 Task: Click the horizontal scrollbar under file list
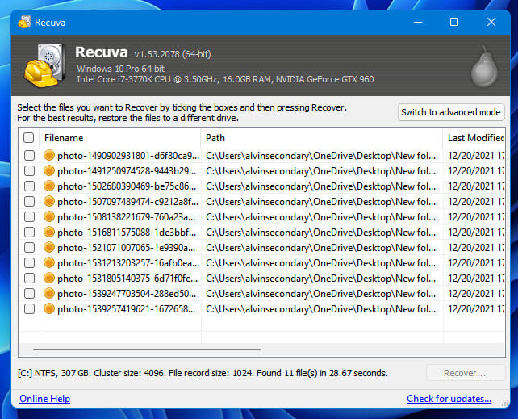(x=147, y=349)
